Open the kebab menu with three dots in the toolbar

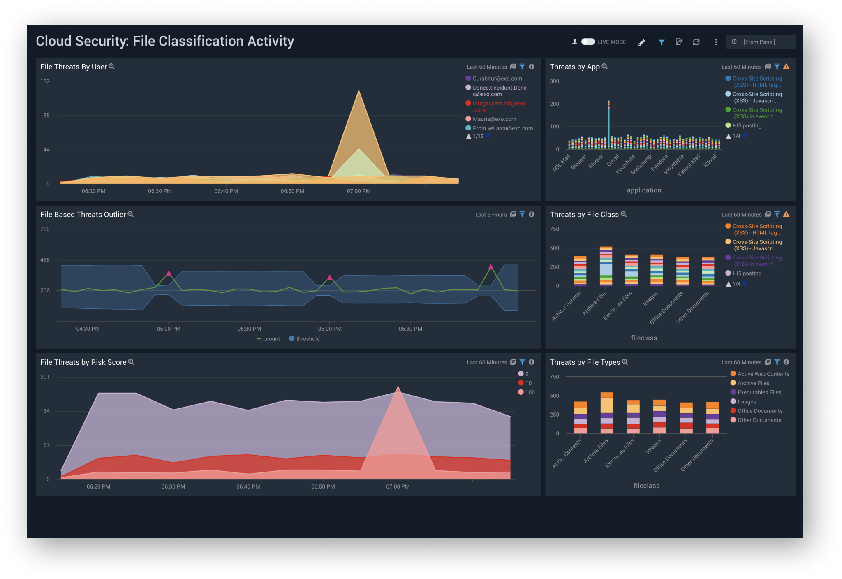[x=715, y=42]
